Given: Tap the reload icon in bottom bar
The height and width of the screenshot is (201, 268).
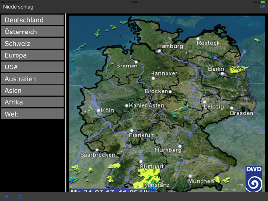Looking at the screenshot, I should (20, 196).
